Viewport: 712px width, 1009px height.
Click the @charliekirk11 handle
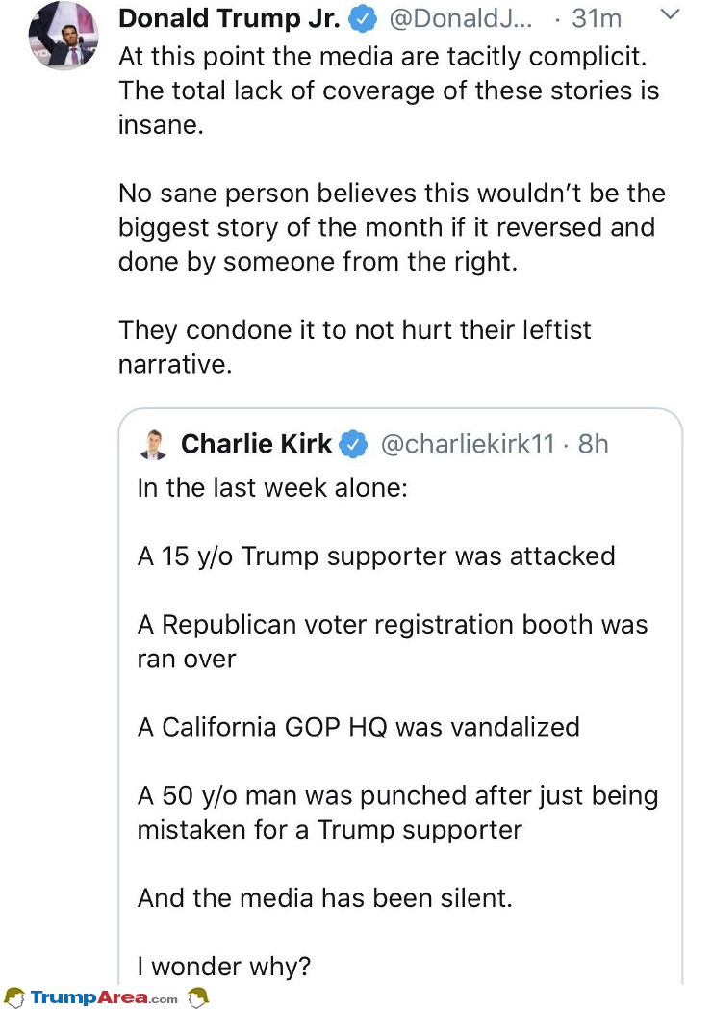click(x=469, y=444)
